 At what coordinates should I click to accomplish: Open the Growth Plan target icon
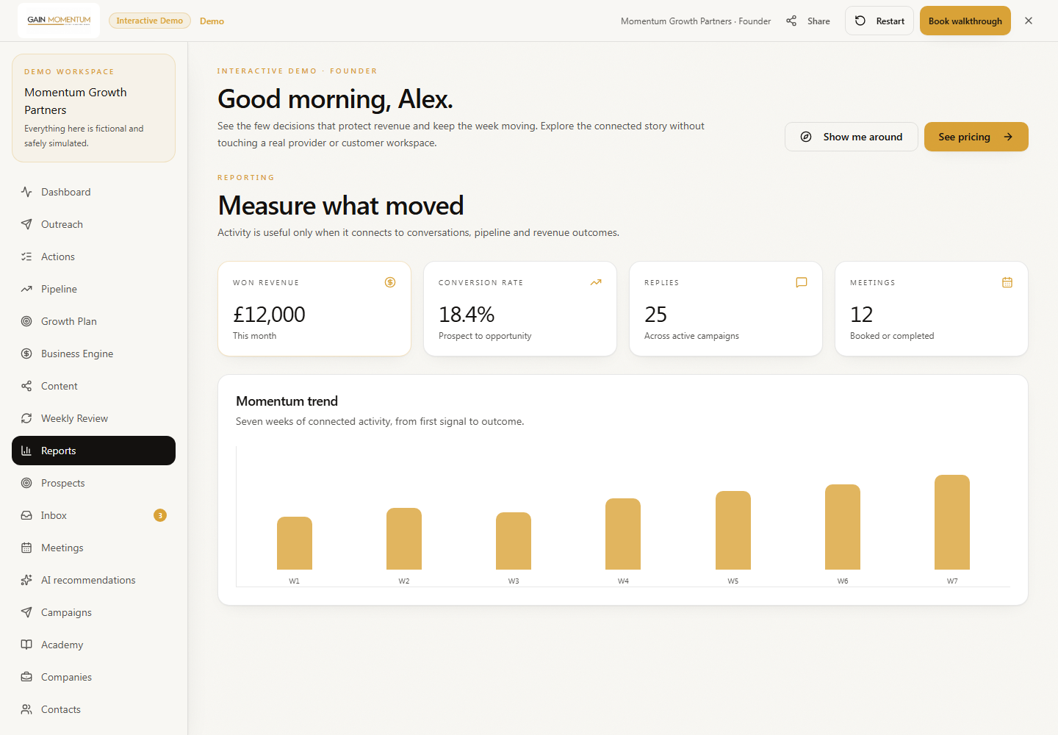click(x=26, y=321)
